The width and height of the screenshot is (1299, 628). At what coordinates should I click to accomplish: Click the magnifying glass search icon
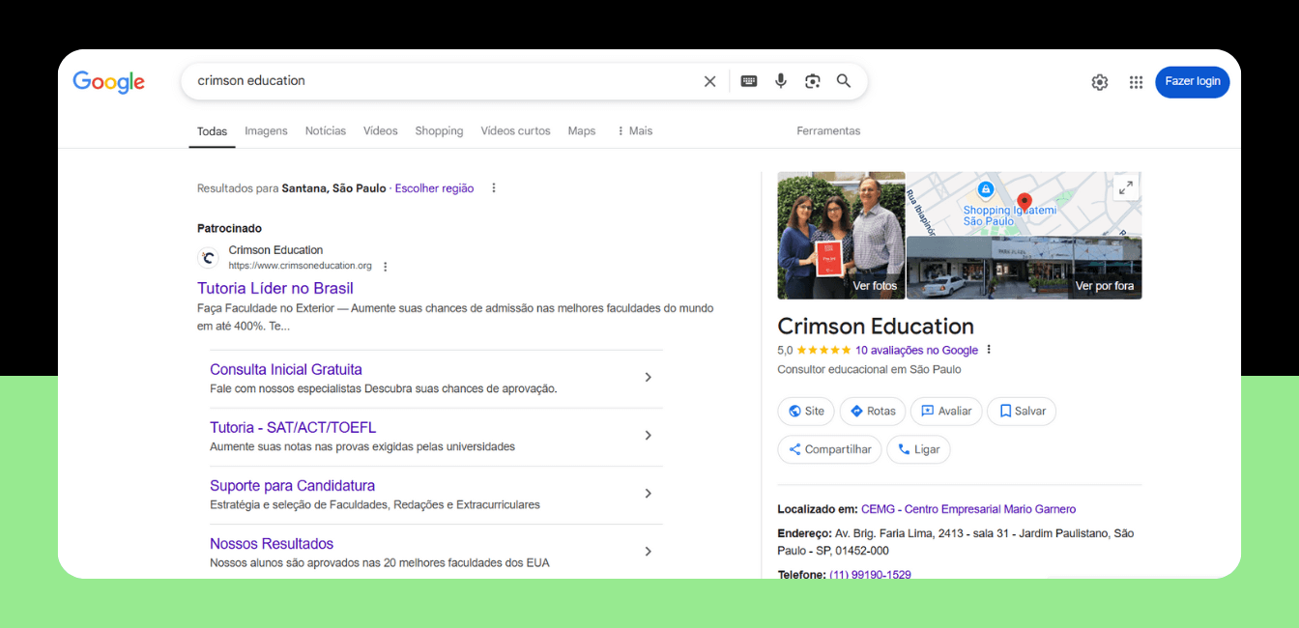(844, 81)
